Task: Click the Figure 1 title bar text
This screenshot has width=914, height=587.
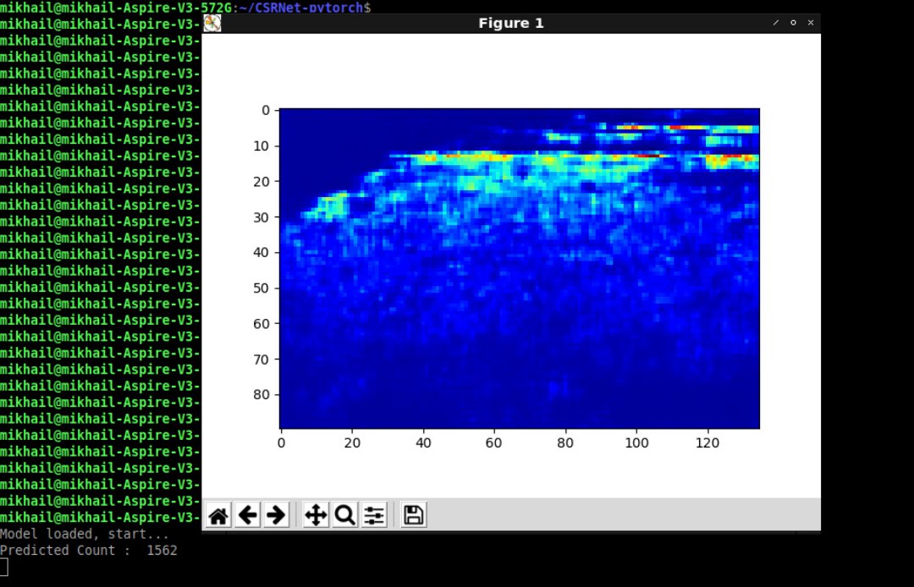Action: point(511,23)
